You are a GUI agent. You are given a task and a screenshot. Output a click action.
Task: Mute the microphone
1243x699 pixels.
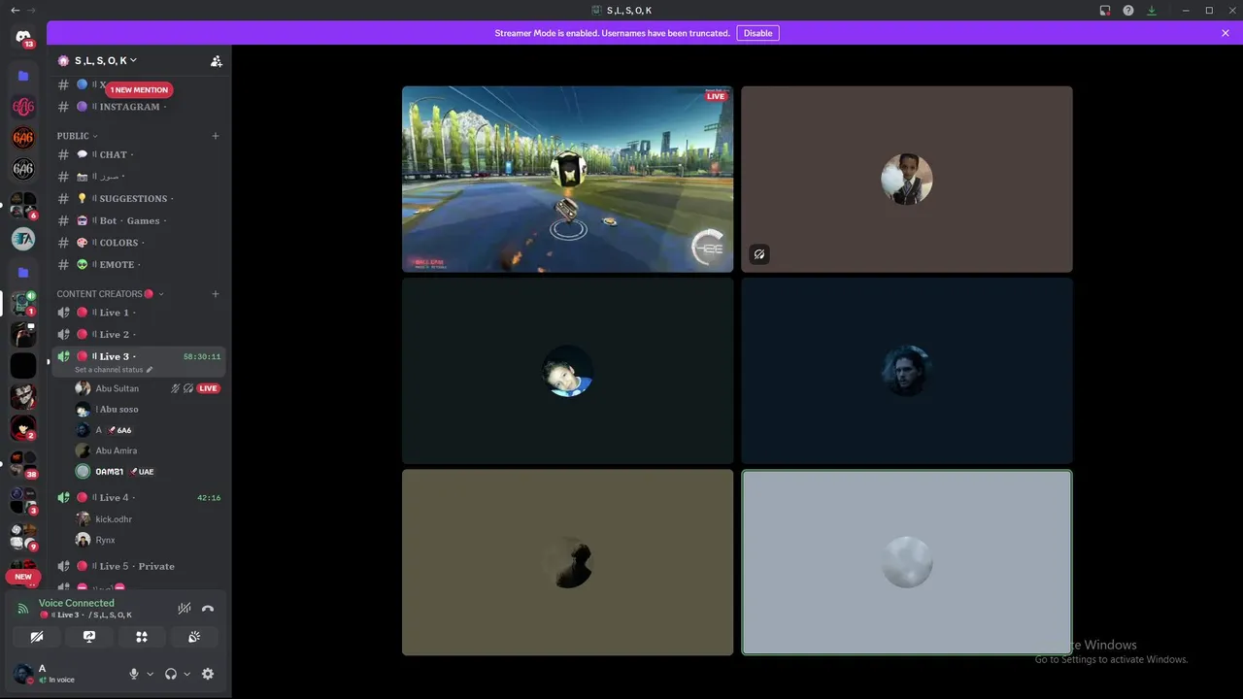[134, 674]
